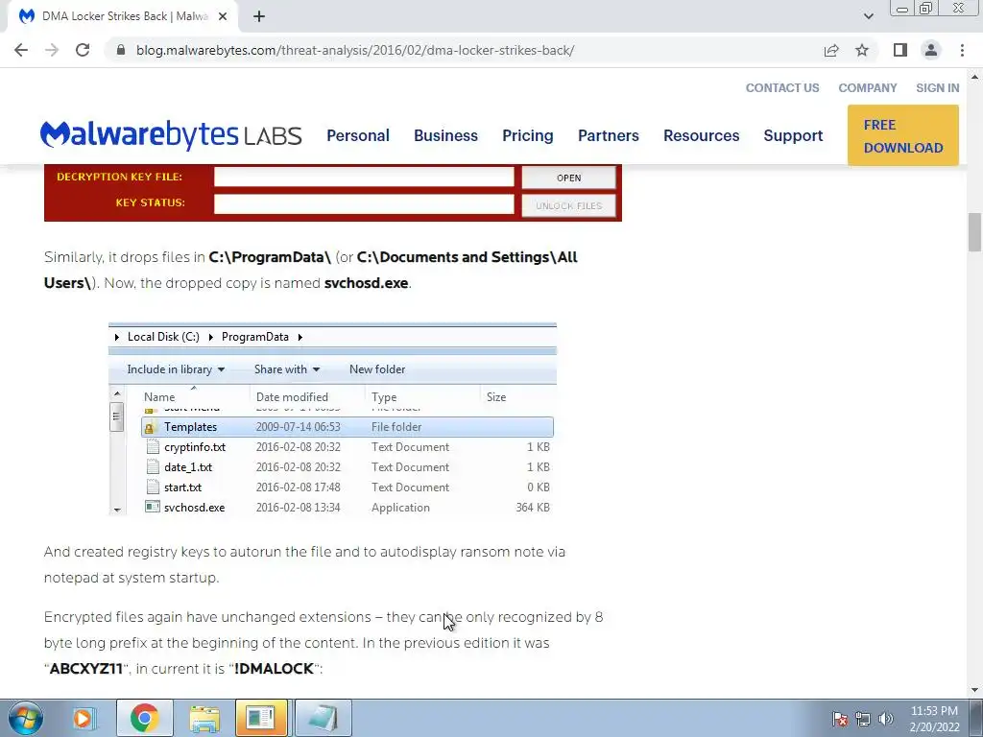983x737 pixels.
Task: Reload the current page
Action: (83, 50)
